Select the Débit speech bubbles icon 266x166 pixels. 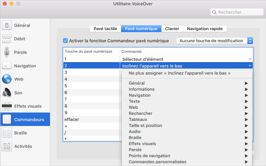coord(7,39)
